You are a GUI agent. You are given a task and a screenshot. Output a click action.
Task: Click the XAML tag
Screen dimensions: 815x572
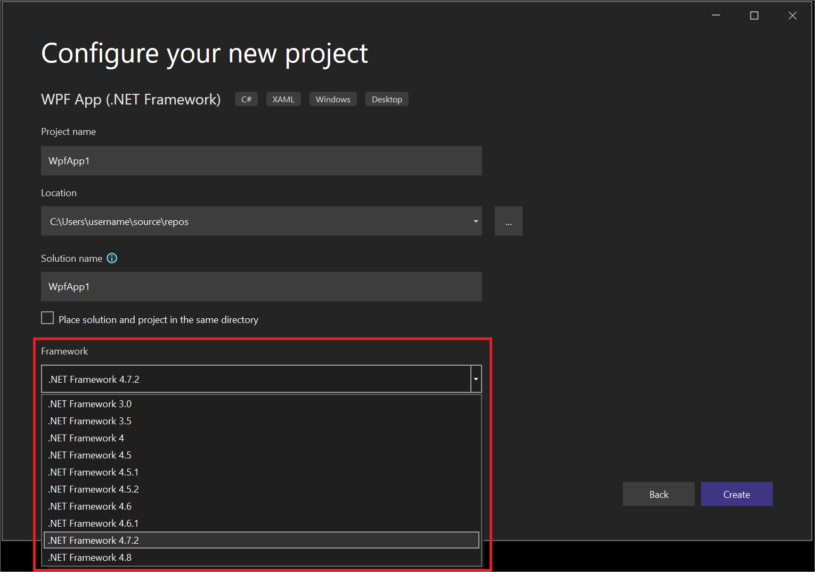pyautogui.click(x=283, y=99)
